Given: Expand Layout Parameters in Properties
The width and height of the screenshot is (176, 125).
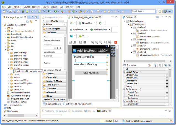Looking at the screenshot, I should (124, 72).
